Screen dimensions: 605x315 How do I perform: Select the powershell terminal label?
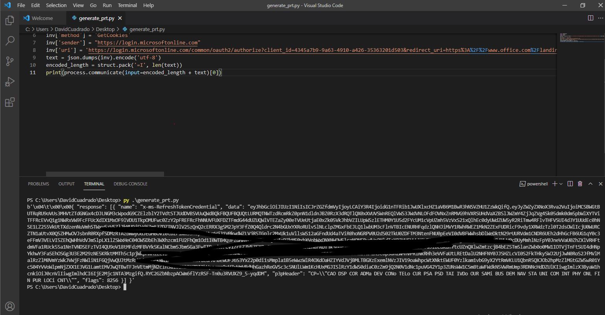pyautogui.click(x=534, y=184)
